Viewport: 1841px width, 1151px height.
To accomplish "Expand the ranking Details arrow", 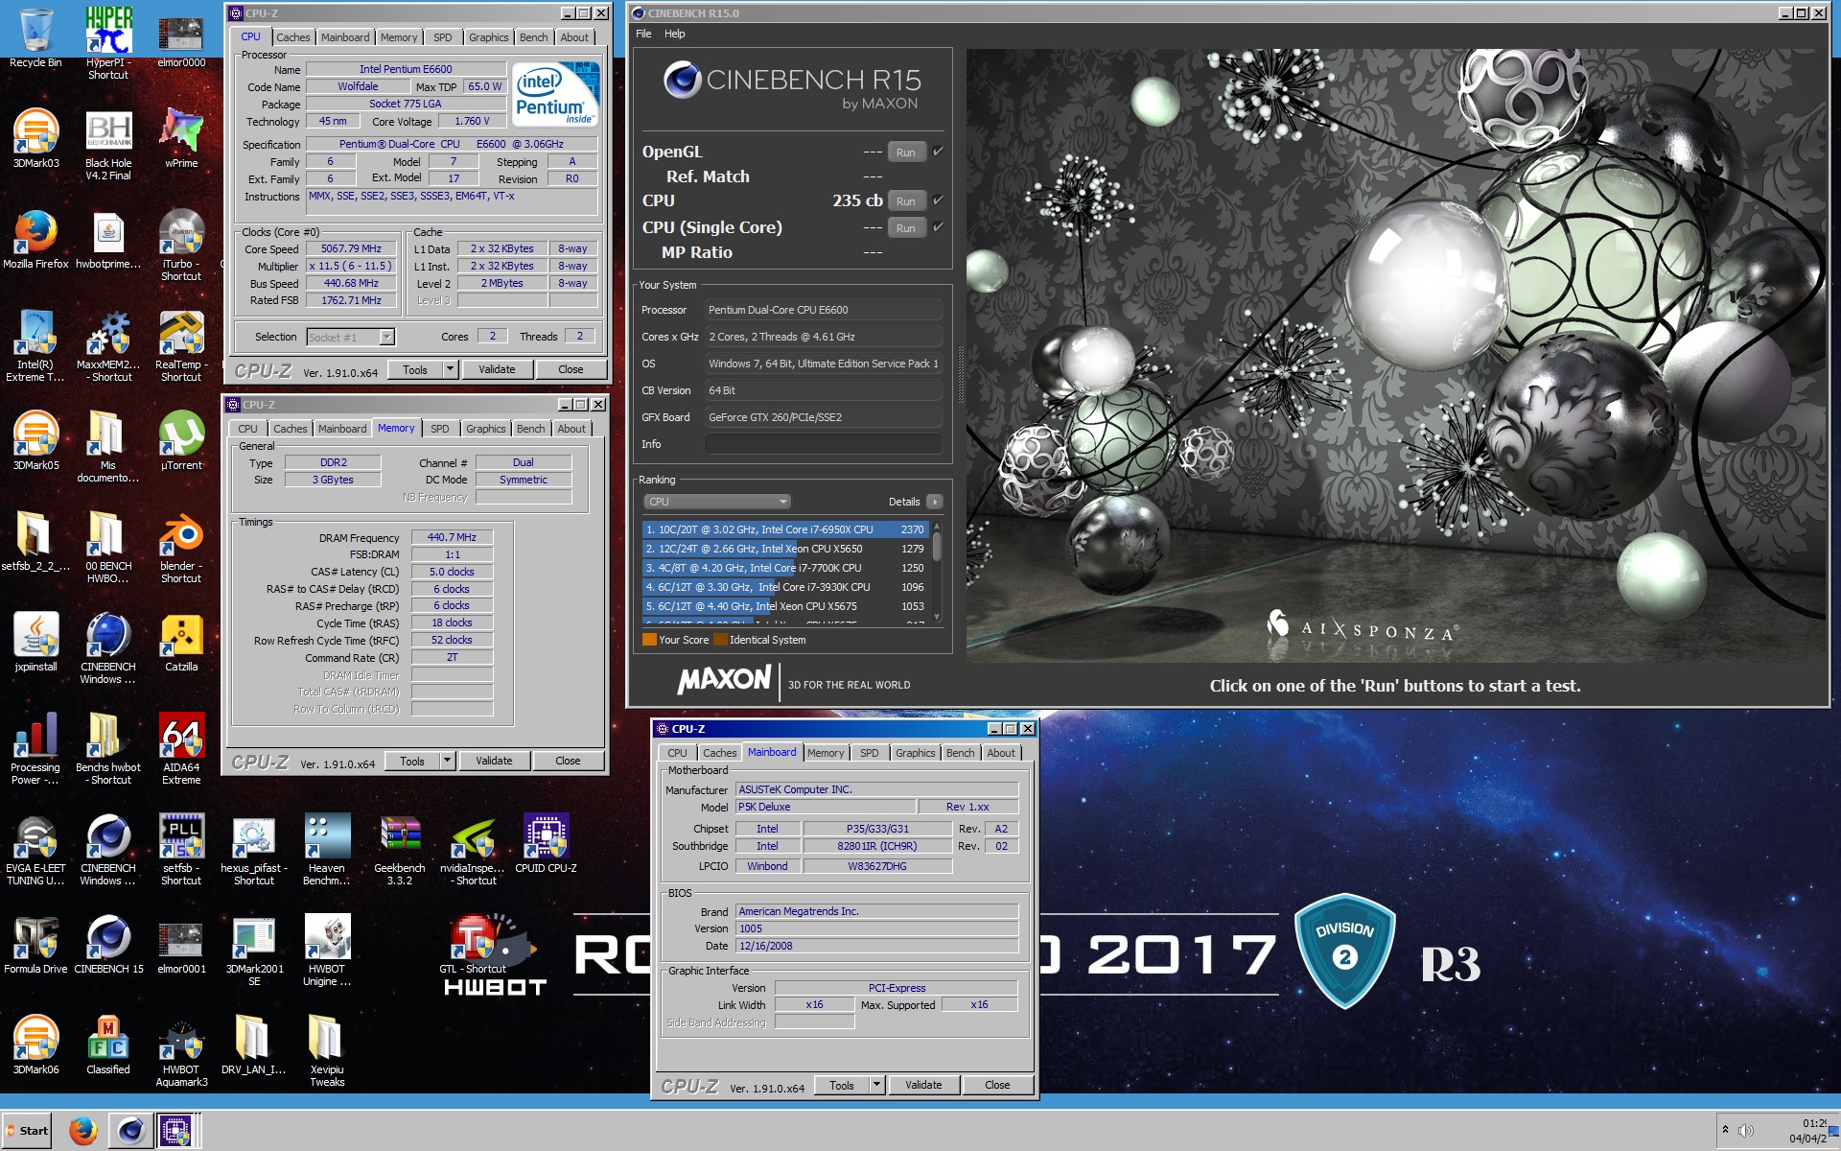I will [935, 502].
